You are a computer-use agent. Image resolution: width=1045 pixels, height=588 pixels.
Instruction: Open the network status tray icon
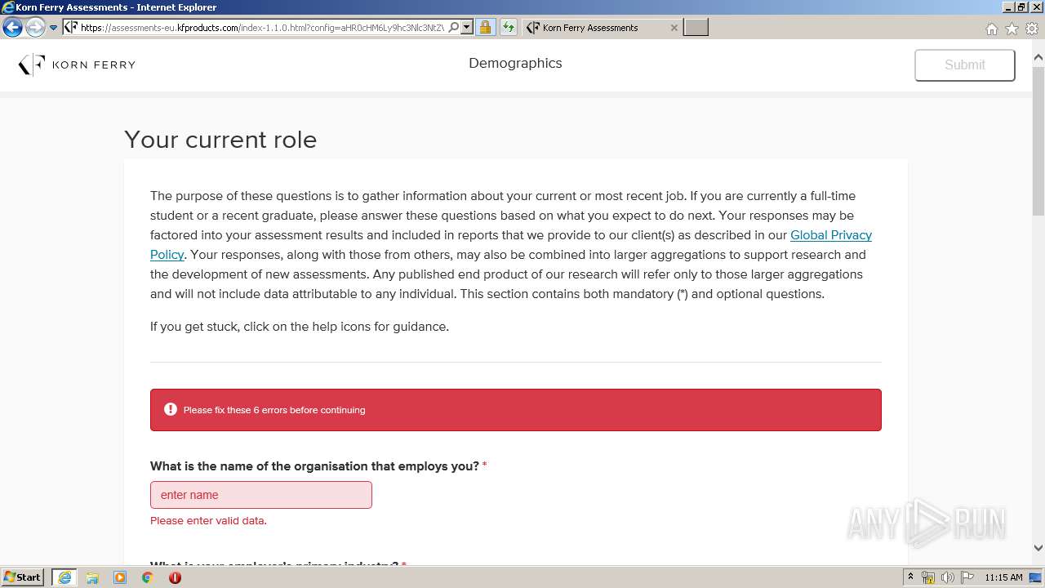[x=929, y=577]
